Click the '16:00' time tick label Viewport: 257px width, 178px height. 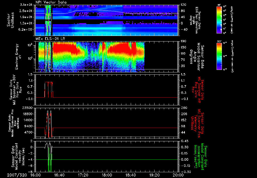36,175
